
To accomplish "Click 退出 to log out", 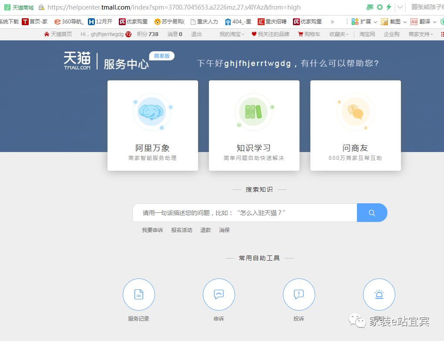I will click(x=196, y=34).
